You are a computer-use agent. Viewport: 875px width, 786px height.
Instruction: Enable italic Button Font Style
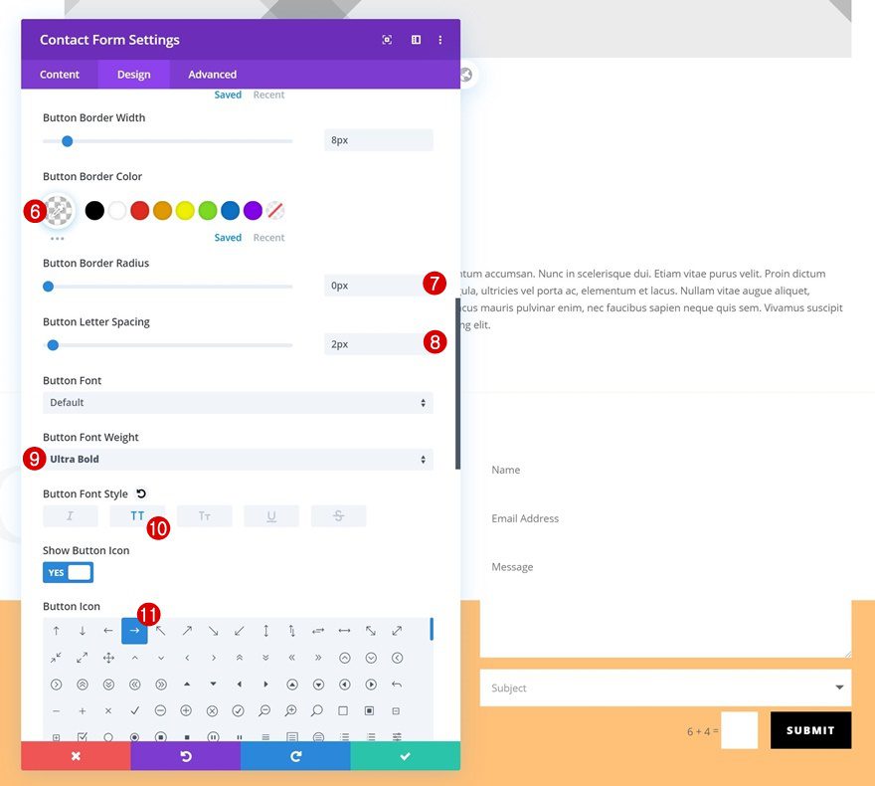tap(70, 515)
